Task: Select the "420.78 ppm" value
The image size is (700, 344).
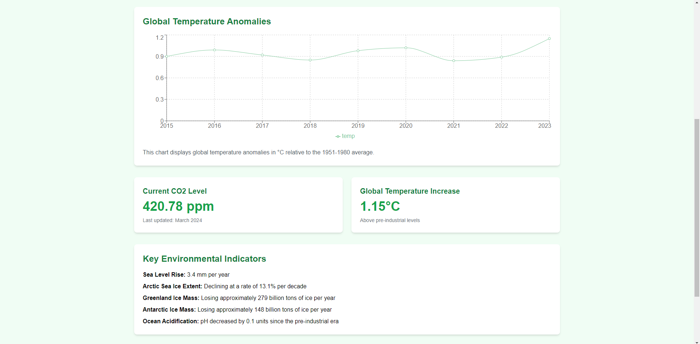Action: coord(178,206)
